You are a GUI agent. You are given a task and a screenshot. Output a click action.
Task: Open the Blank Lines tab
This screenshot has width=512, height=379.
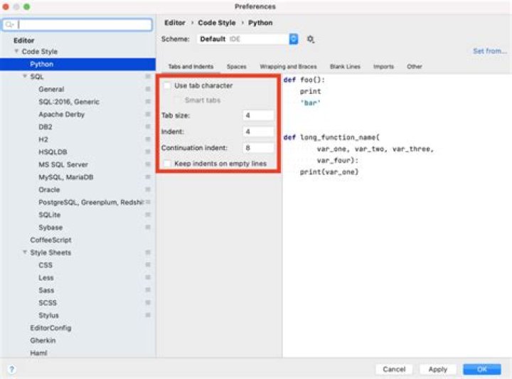click(345, 67)
